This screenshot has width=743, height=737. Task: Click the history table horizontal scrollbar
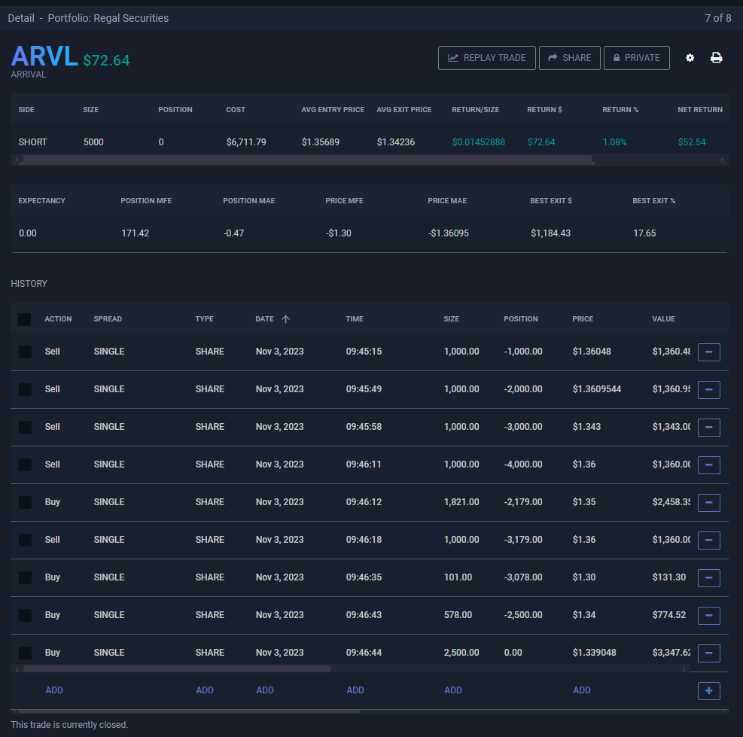177,668
